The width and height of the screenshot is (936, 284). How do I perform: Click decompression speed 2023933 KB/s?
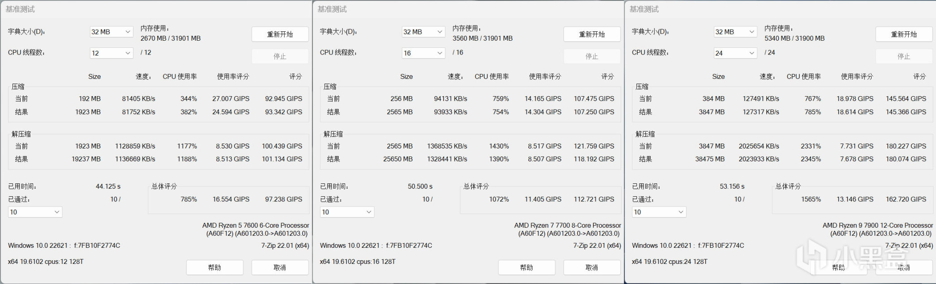coord(759,159)
